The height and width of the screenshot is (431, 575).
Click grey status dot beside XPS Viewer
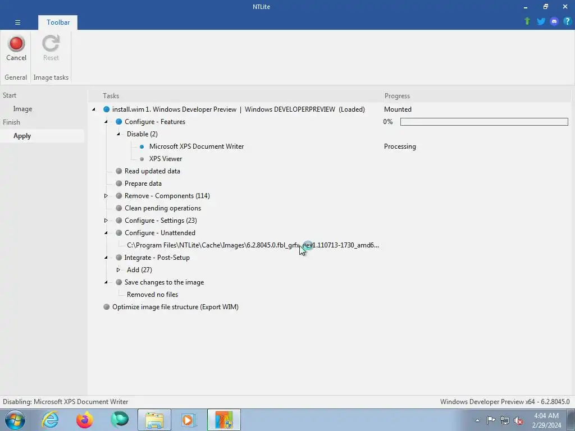[x=142, y=159]
